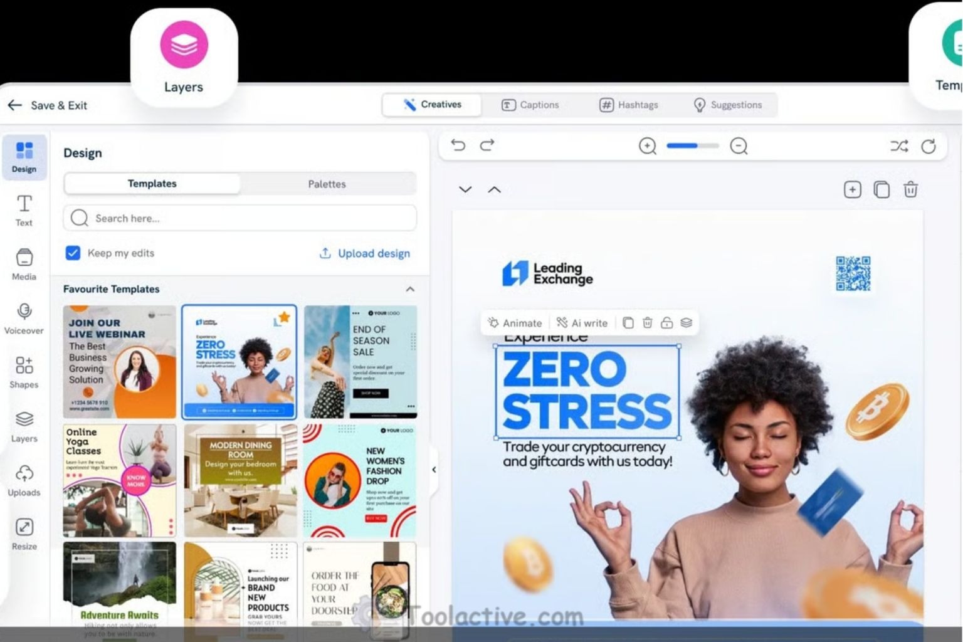Uncheck the Keep my edits checkbox
The height and width of the screenshot is (642, 963).
click(x=73, y=253)
